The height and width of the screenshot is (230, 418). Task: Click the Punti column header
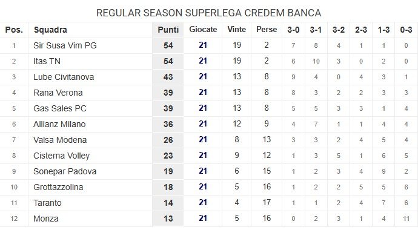coord(168,30)
